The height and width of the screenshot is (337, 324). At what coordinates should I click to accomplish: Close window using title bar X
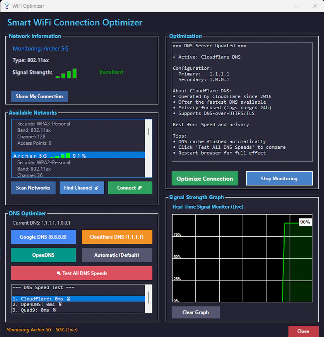tap(315, 6)
